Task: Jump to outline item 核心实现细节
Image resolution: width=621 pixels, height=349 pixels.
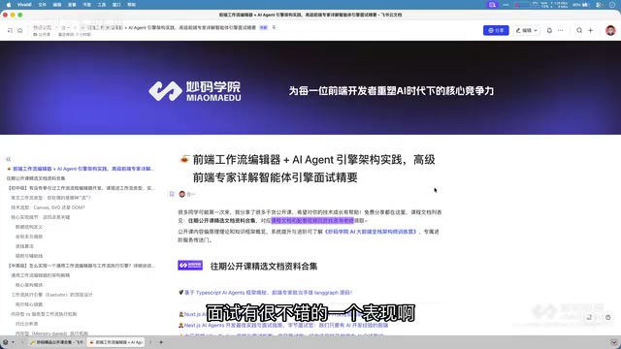Action: (x=41, y=217)
